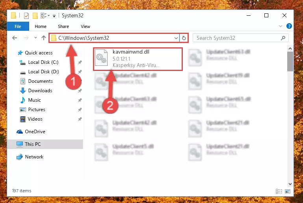
Task: Click the pin icon beside Local Disk (C:)
Action: pyautogui.click(x=80, y=62)
